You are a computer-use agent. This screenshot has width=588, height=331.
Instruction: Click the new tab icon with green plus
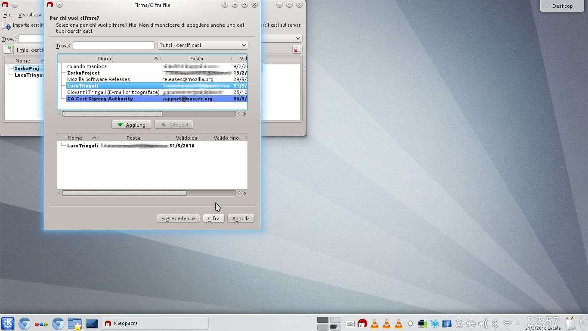click(x=7, y=50)
